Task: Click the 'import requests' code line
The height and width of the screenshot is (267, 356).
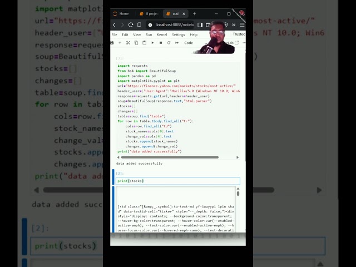Action: 132,66
